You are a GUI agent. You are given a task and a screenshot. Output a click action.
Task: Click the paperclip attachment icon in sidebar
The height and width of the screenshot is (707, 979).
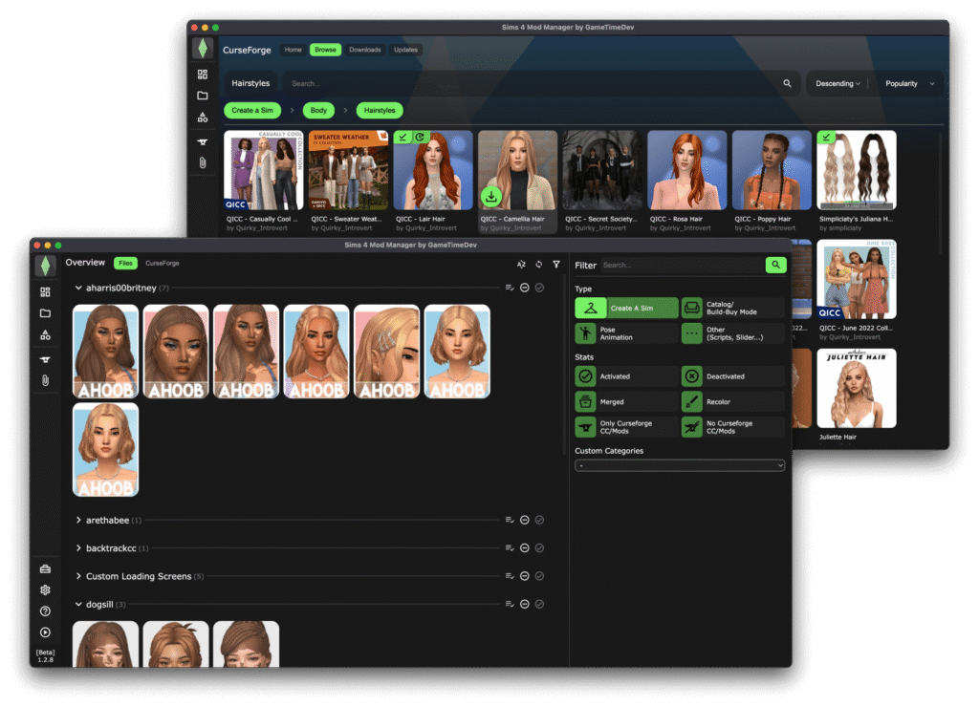(x=45, y=379)
